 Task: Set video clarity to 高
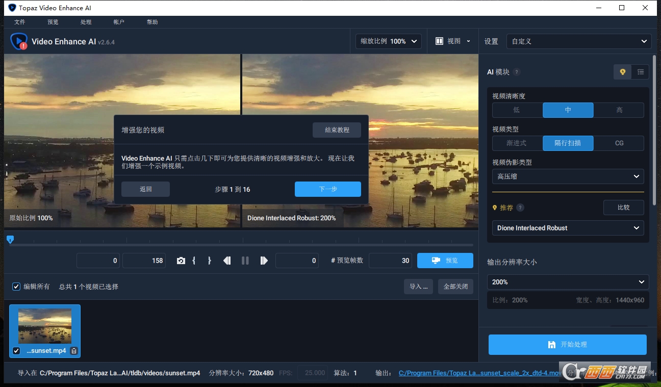click(x=619, y=110)
